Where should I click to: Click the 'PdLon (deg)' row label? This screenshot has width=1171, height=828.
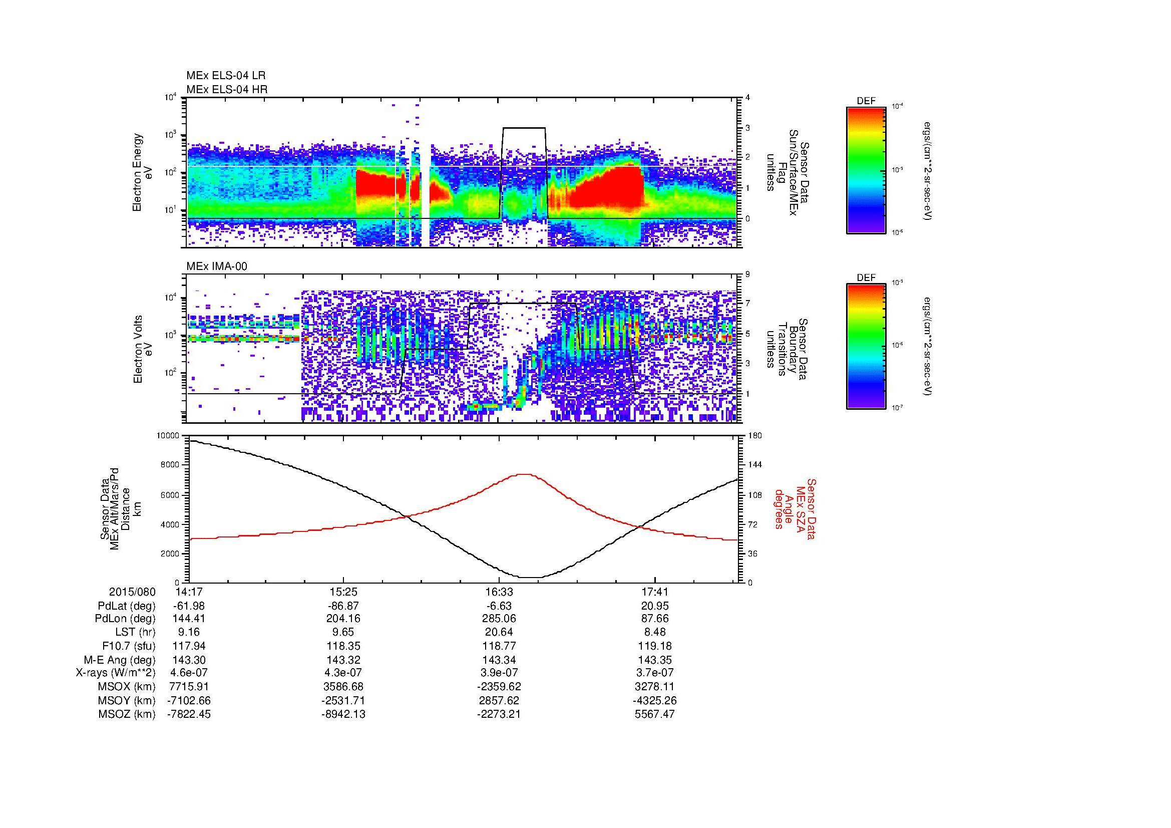(x=126, y=619)
